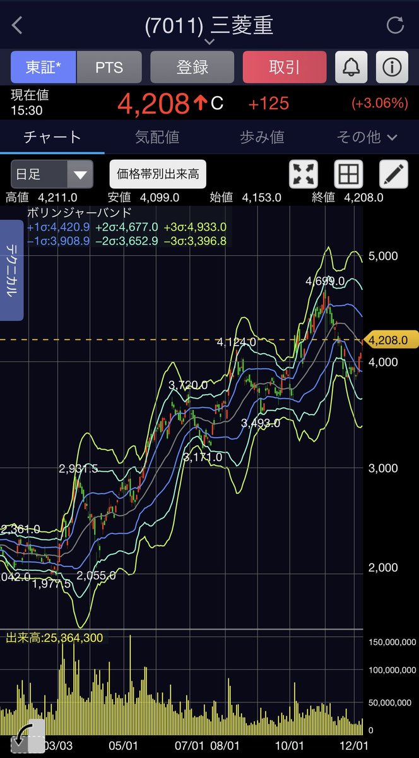Viewport: 419px width, 758px height.
Task: Open the pencil drawing tool
Action: (x=394, y=174)
